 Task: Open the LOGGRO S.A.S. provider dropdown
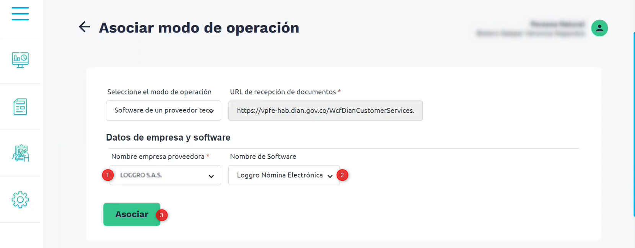pos(165,175)
